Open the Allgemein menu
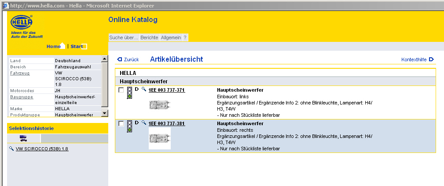This screenshot has height=186, width=444. point(171,38)
